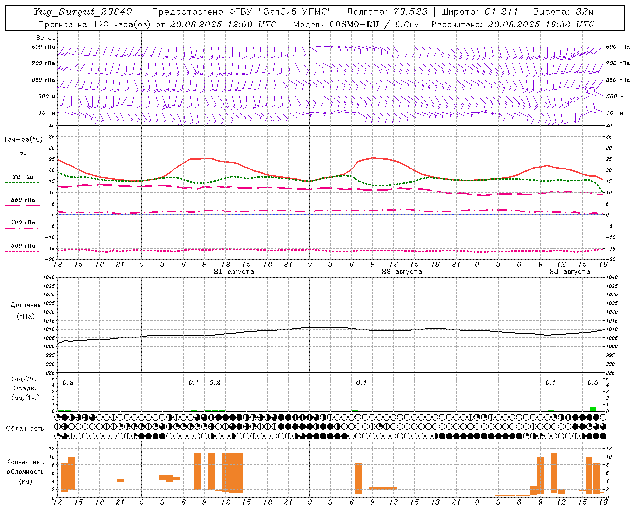Click the 22 августа date label
Screen dimensions: 632x506
tap(402, 272)
